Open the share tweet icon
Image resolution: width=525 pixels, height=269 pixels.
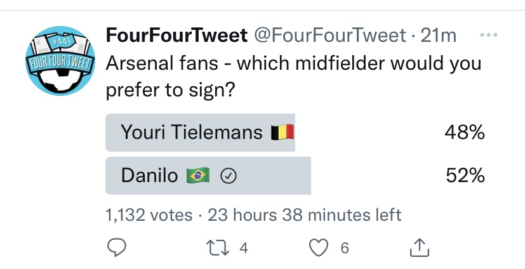[420, 247]
